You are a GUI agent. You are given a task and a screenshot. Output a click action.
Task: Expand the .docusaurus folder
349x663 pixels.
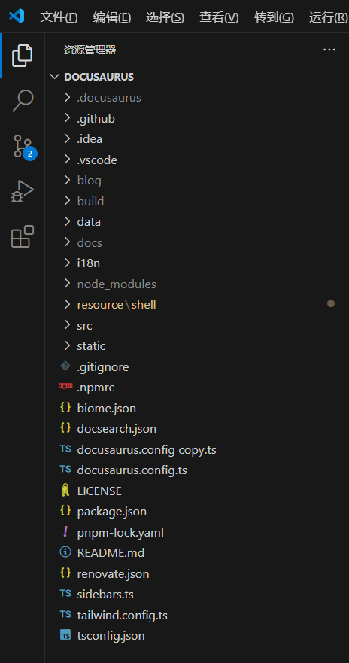(x=67, y=98)
